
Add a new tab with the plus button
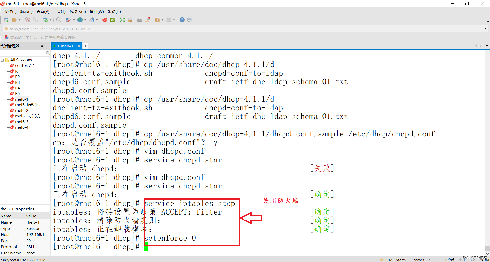pyautogui.click(x=85, y=46)
